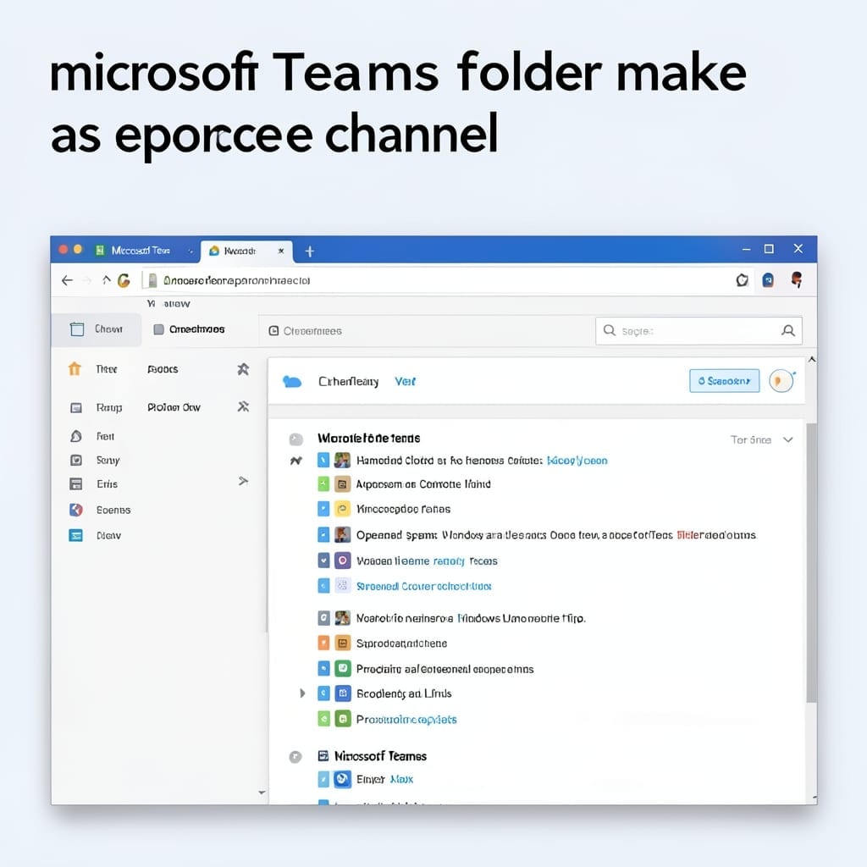Image resolution: width=867 pixels, height=867 pixels.
Task: Click the browser back arrow
Action: (x=67, y=280)
